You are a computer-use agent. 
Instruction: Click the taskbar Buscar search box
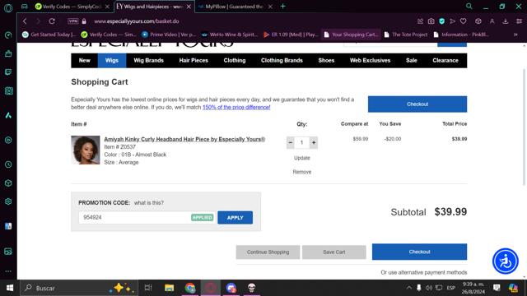(79, 288)
